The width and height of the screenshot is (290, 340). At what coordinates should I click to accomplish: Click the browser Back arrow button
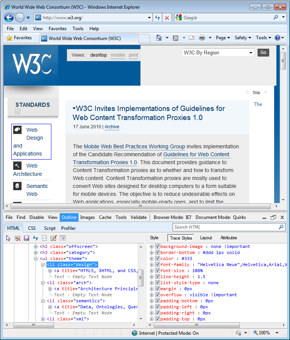[x=9, y=18]
